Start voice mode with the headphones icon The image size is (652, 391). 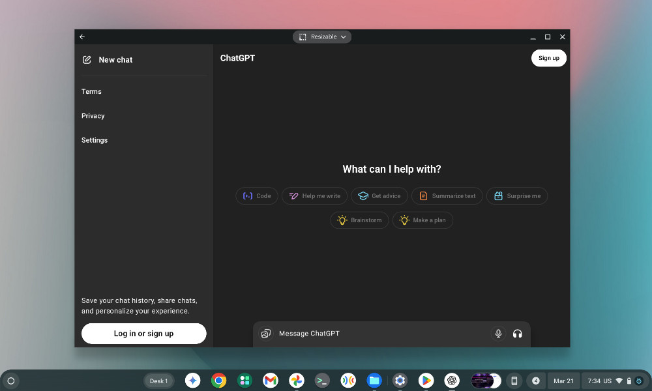[x=517, y=333]
